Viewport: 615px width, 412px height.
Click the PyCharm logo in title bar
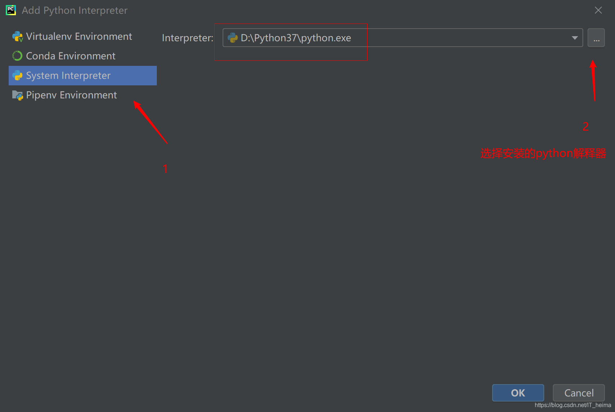click(11, 10)
